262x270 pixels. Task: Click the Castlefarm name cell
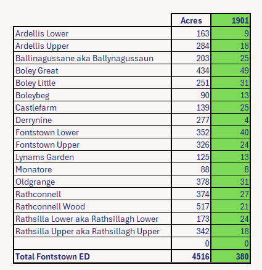tap(92, 108)
